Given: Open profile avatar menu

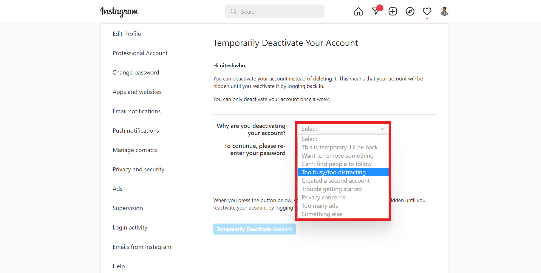Looking at the screenshot, I should click(444, 12).
